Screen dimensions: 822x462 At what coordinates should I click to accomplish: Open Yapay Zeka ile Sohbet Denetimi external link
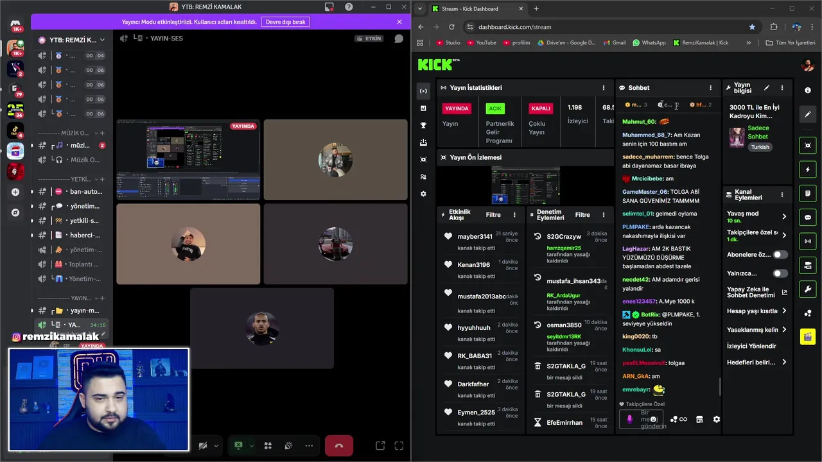point(784,293)
